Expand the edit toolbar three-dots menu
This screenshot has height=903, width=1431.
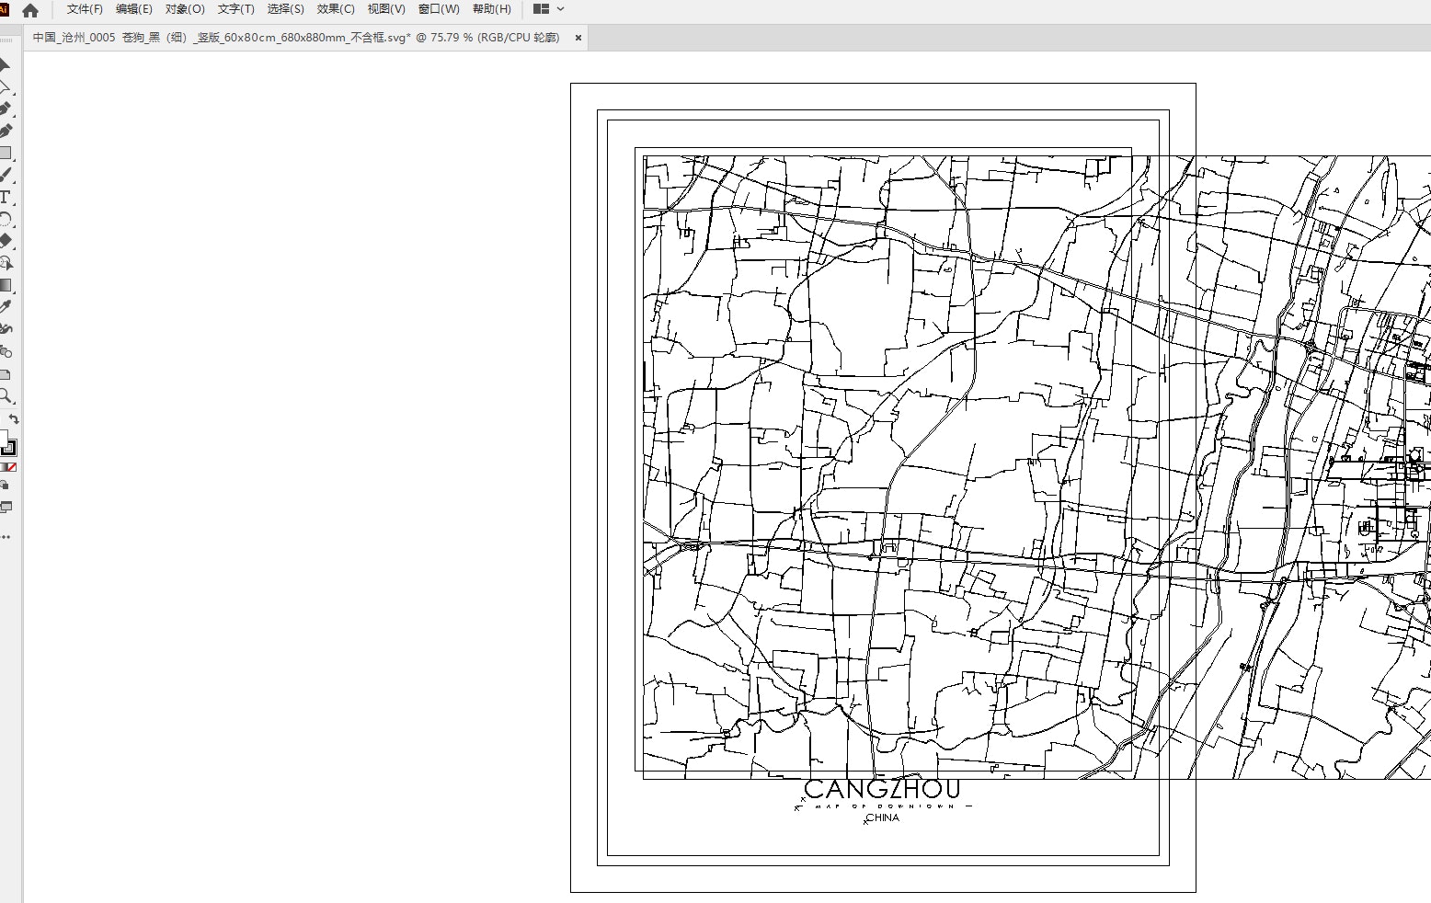click(x=6, y=537)
